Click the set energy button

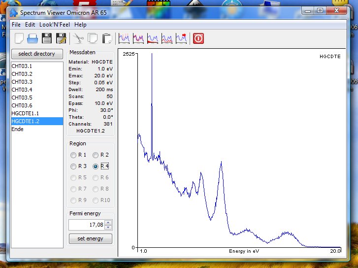(90, 239)
